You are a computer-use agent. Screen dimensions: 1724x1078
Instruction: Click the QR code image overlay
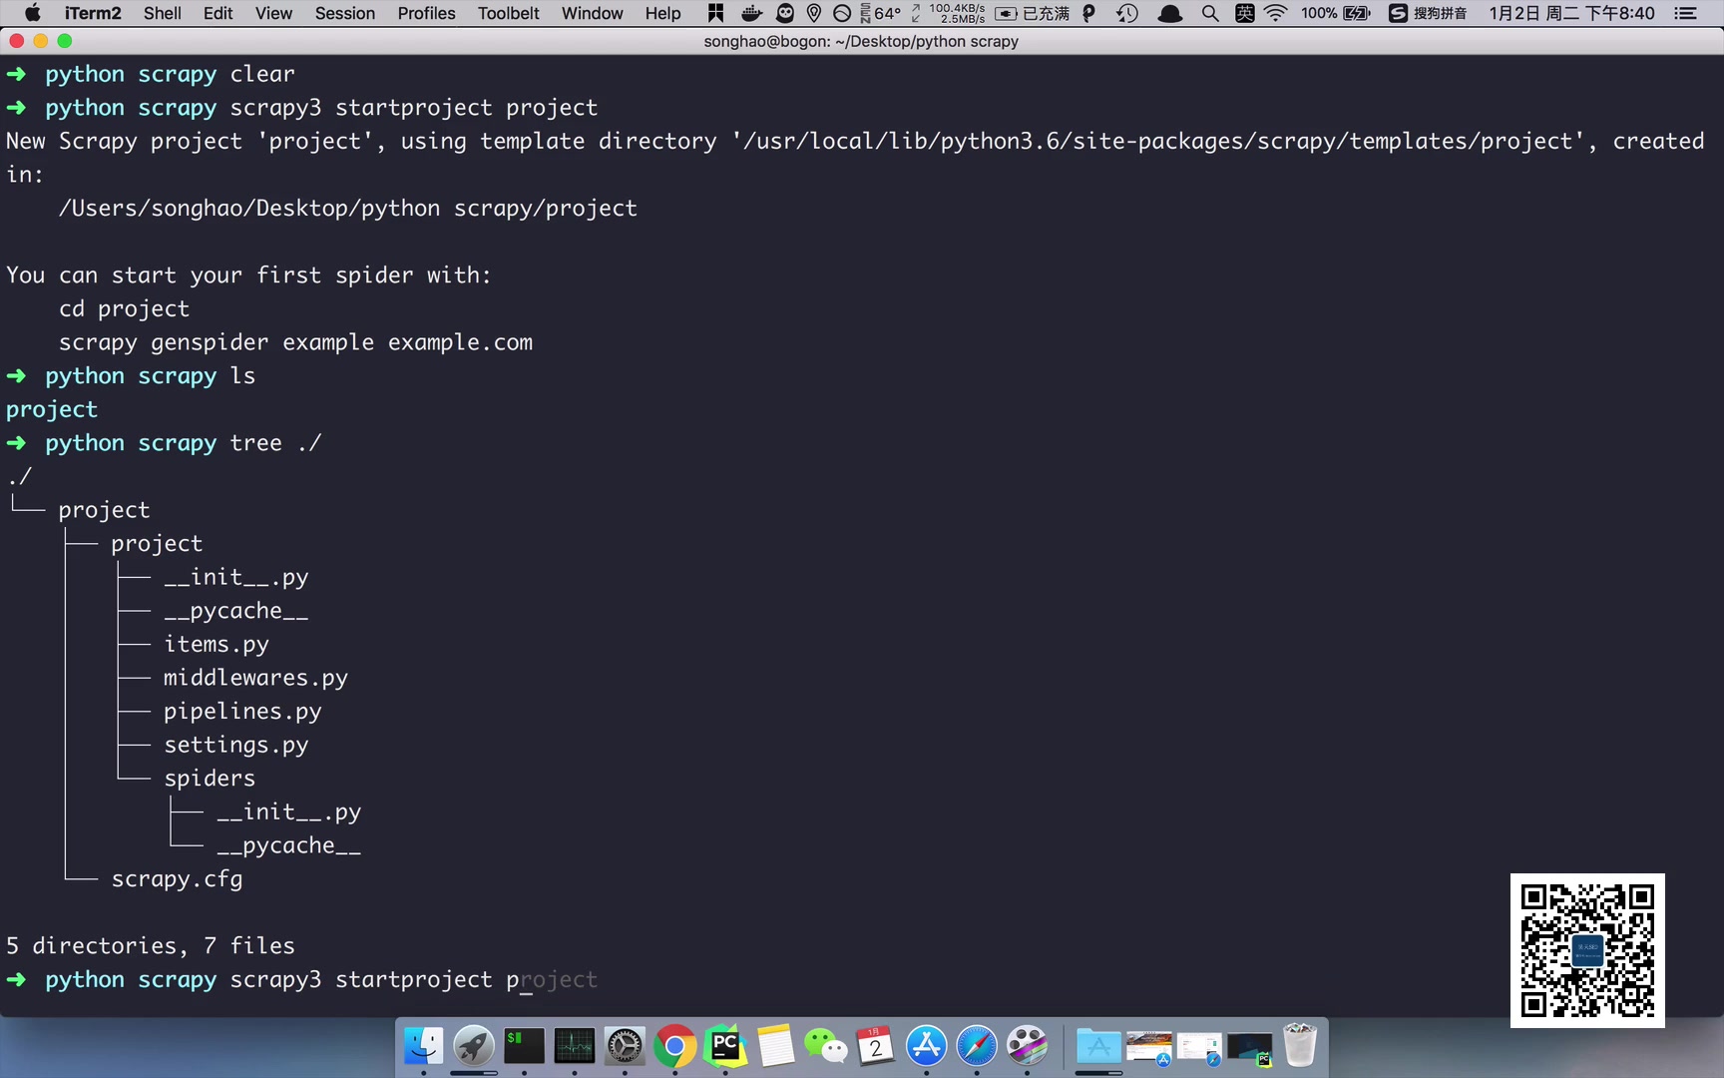point(1587,950)
